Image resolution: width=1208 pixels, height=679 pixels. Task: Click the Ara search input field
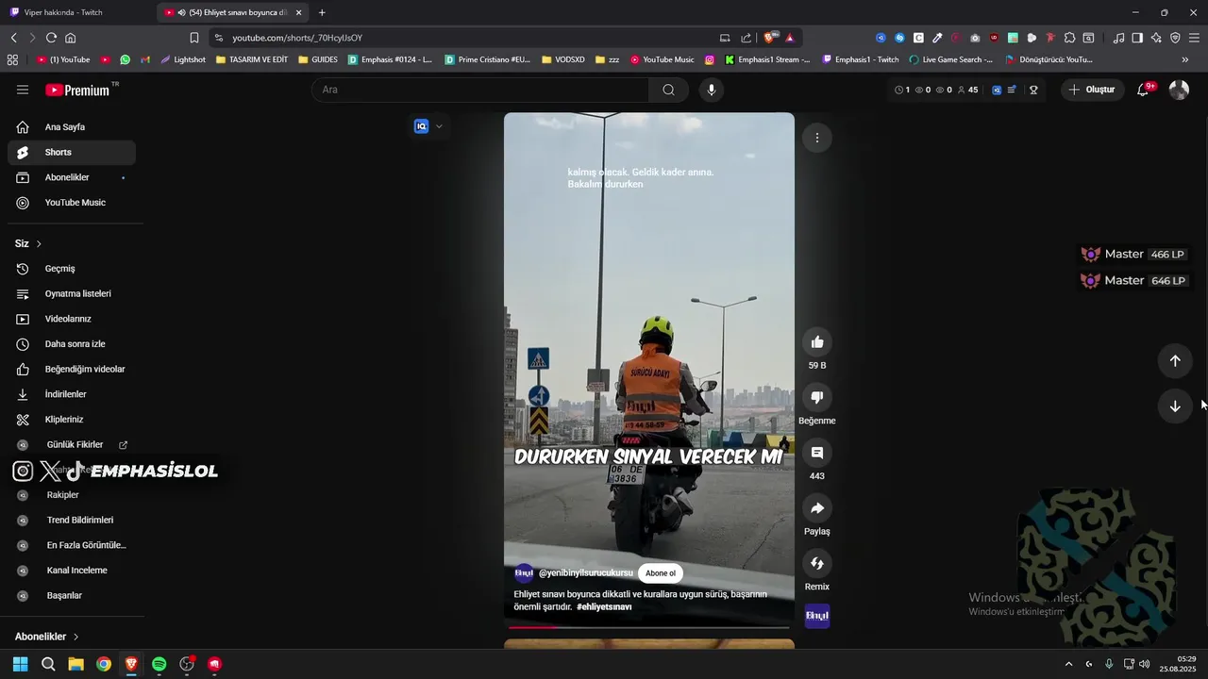pyautogui.click(x=479, y=90)
